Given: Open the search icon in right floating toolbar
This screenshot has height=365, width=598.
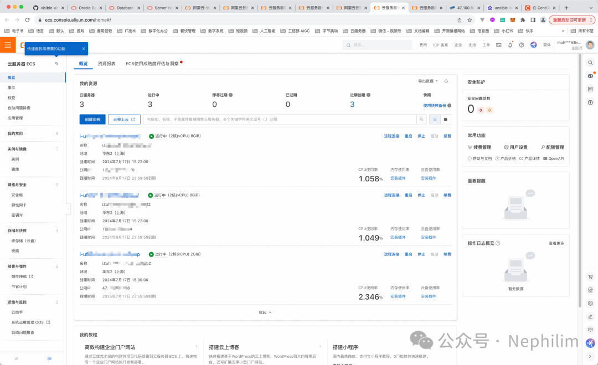Looking at the screenshot, I should click(x=590, y=63).
